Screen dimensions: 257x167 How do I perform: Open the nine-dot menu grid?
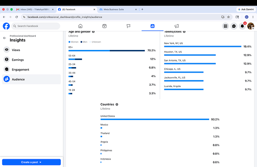(x=226, y=26)
